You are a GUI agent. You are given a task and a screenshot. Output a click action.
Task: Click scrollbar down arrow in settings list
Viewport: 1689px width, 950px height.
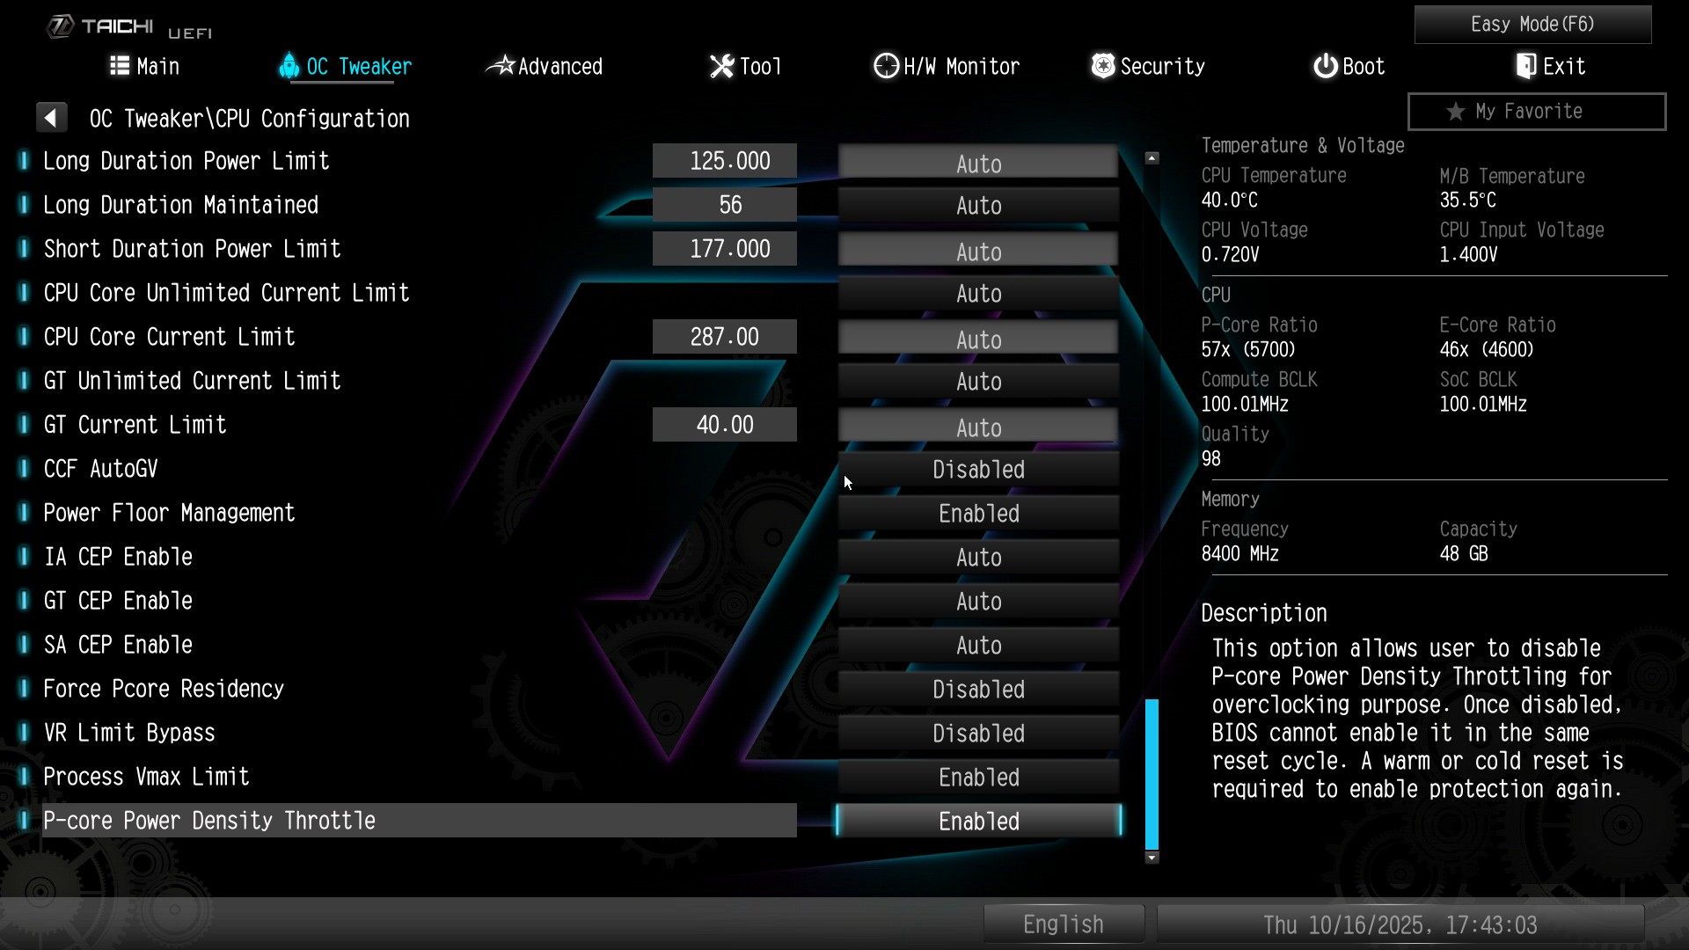(x=1152, y=858)
